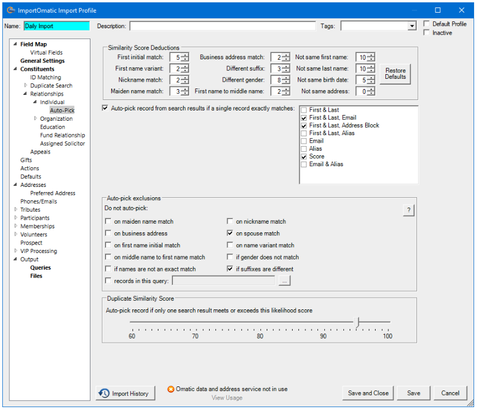Uncheck the Score match option

pos(304,157)
